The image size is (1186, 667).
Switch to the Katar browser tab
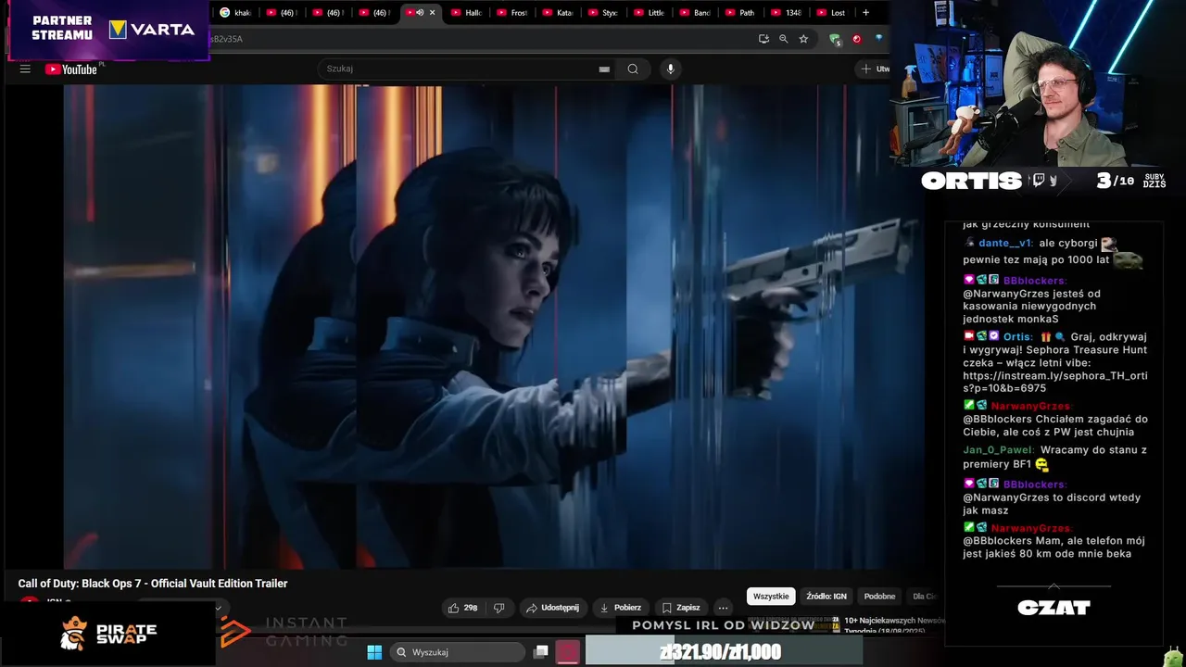point(558,13)
